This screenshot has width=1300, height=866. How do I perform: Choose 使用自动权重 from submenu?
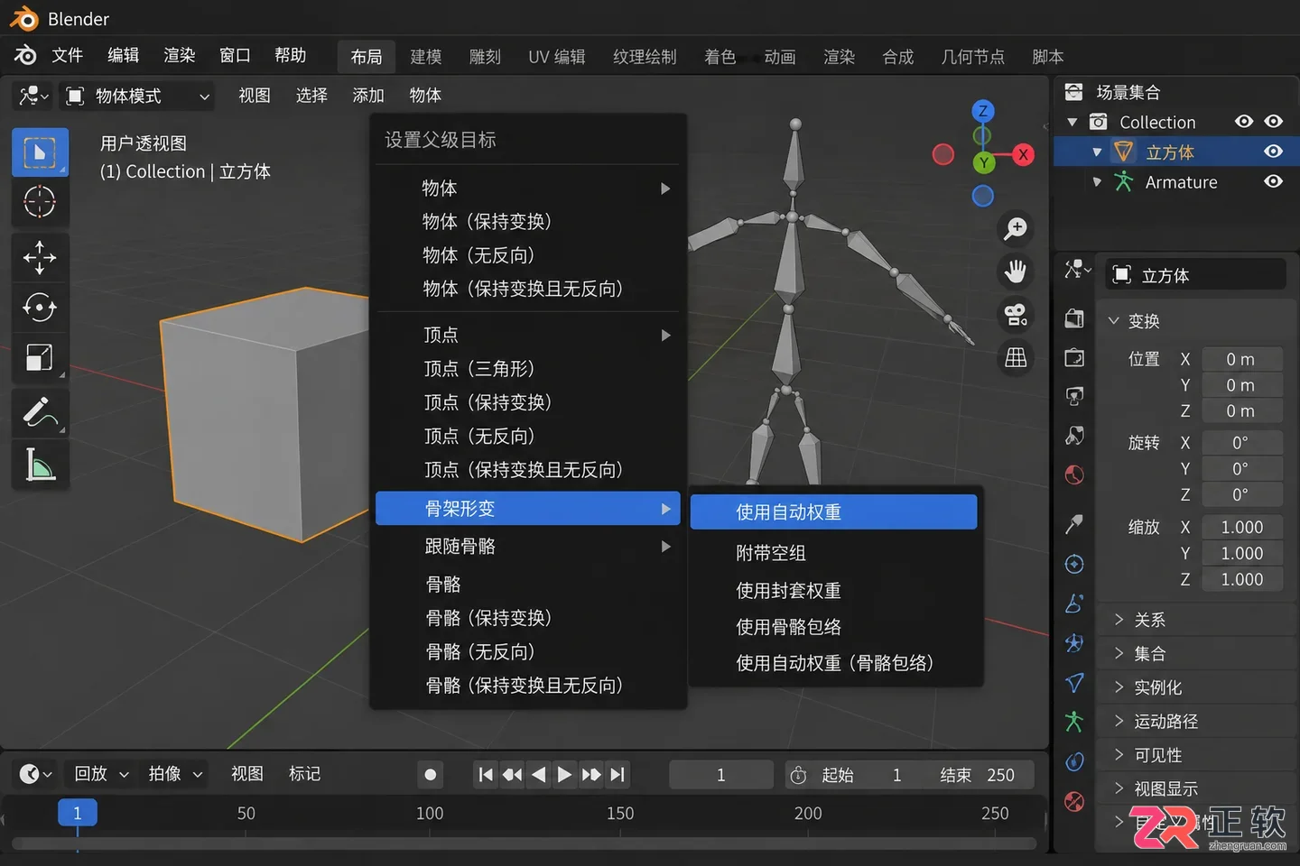(x=833, y=511)
